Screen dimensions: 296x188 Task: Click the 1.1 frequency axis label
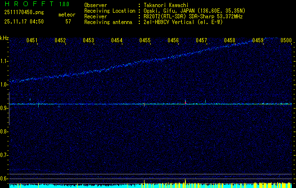pos(4,61)
